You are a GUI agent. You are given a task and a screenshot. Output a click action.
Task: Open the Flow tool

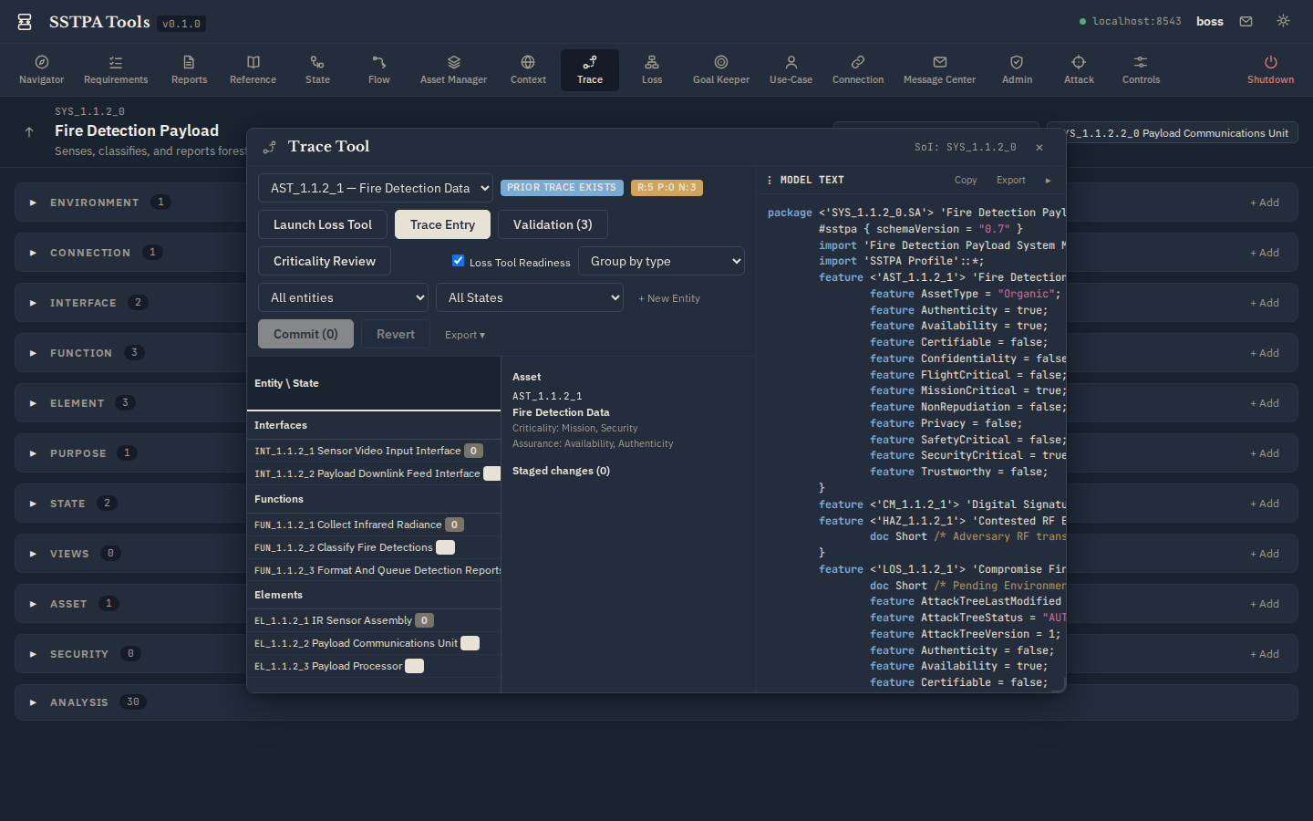pos(379,70)
